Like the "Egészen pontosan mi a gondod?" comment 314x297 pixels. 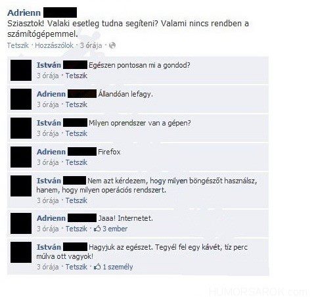76,76
